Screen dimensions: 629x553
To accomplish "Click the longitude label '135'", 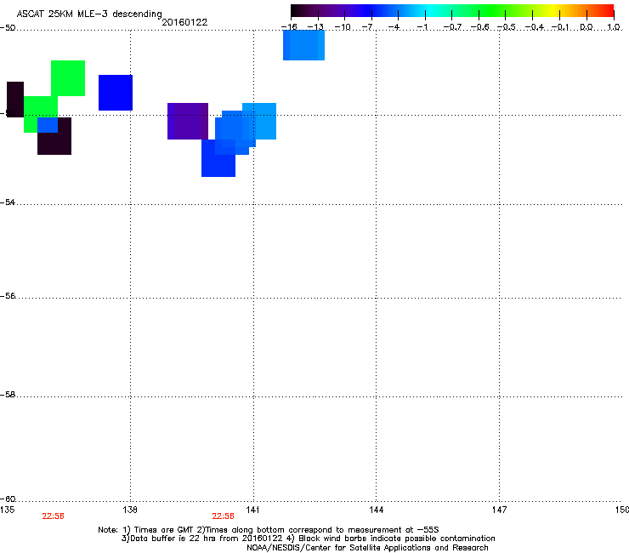I will click(x=7, y=510).
